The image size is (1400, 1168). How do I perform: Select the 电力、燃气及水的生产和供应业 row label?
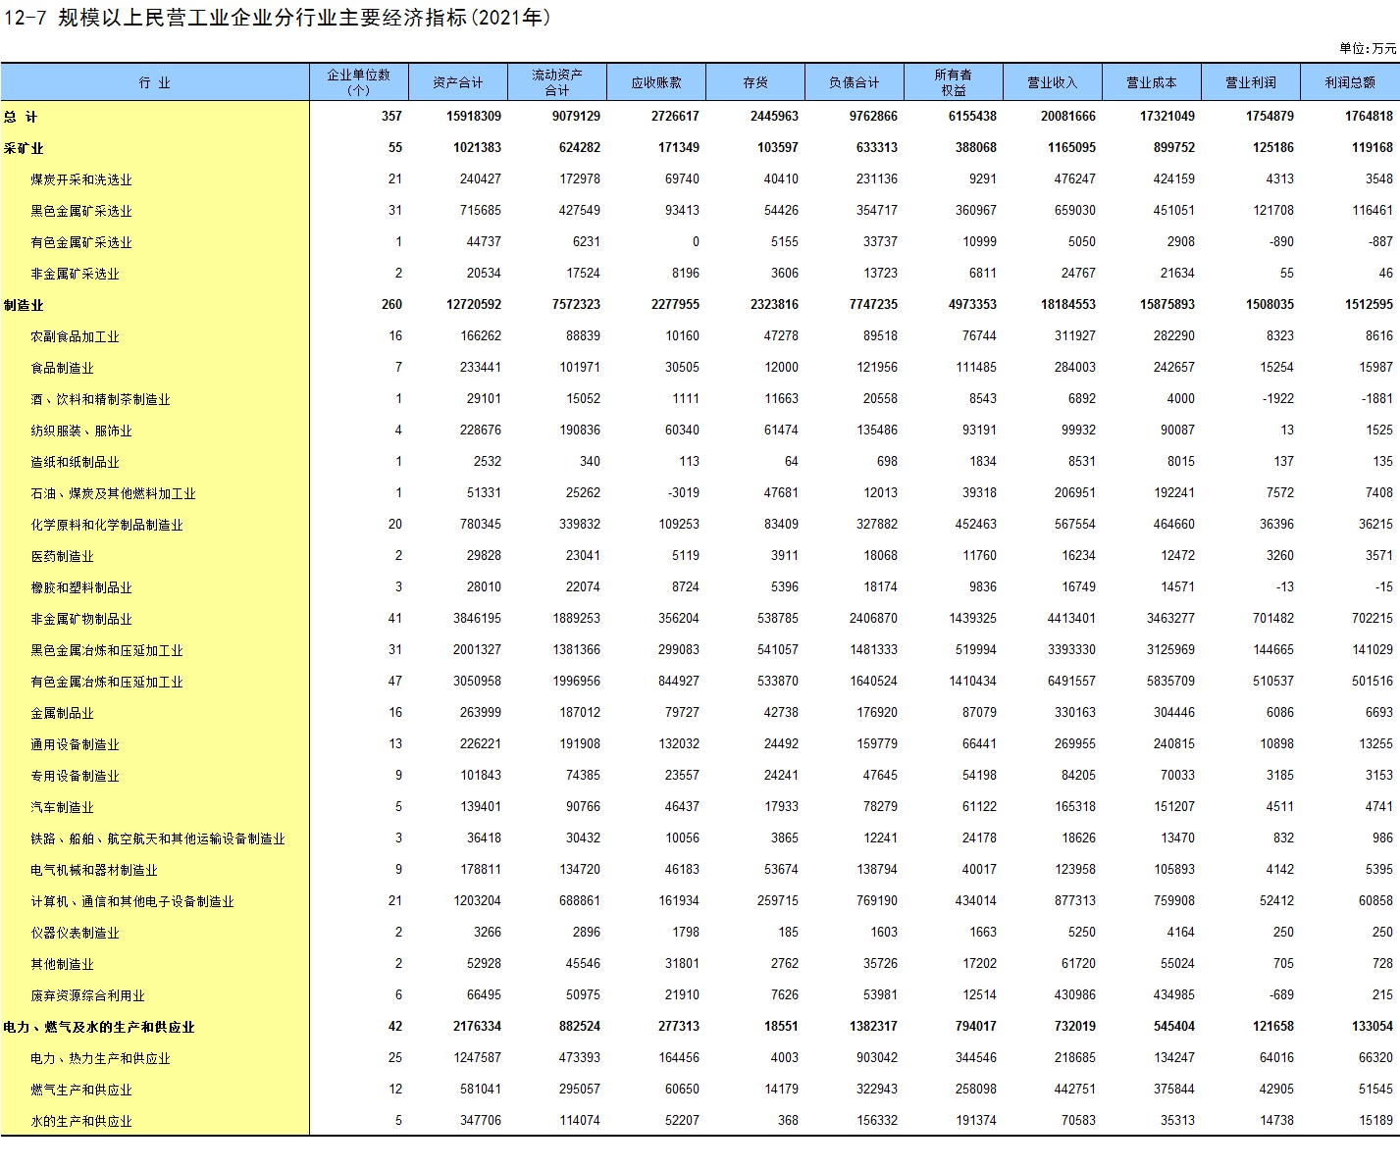[x=99, y=1027]
